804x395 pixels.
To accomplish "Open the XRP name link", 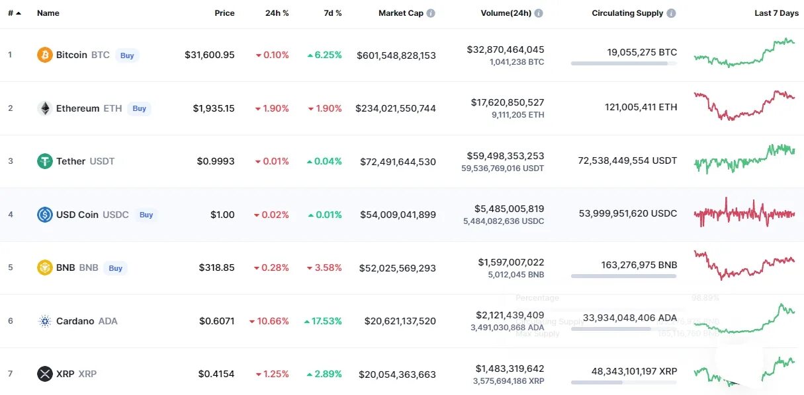I will 76,374.
